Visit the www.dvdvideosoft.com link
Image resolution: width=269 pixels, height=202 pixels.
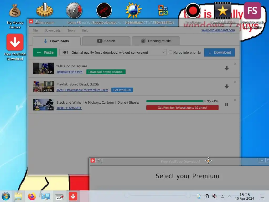click(218, 30)
